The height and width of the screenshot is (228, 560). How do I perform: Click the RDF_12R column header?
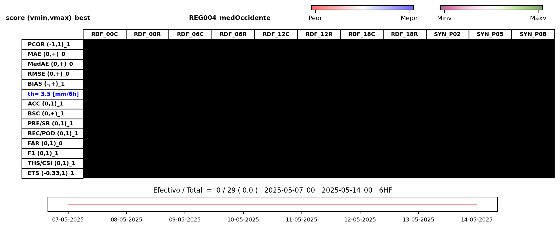point(319,35)
